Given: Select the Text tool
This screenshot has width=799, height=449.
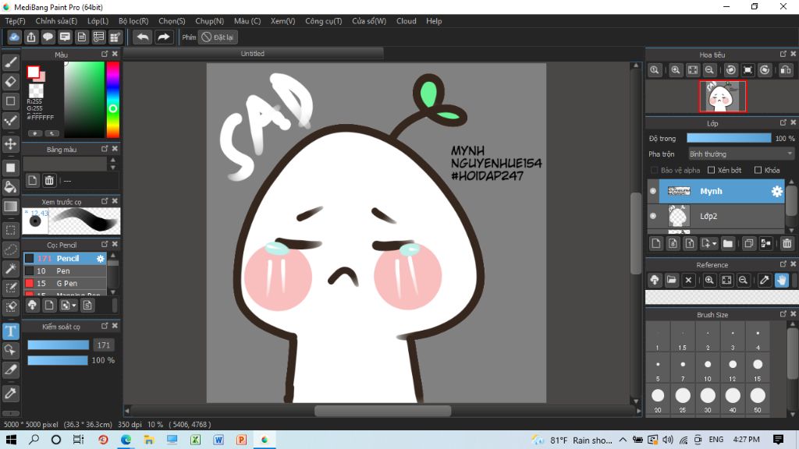Looking at the screenshot, I should (x=11, y=331).
